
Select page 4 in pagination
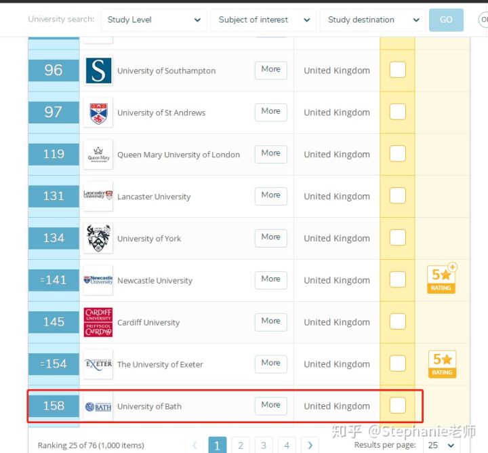287,446
